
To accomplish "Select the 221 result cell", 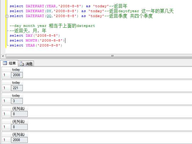I will tap(17, 88).
